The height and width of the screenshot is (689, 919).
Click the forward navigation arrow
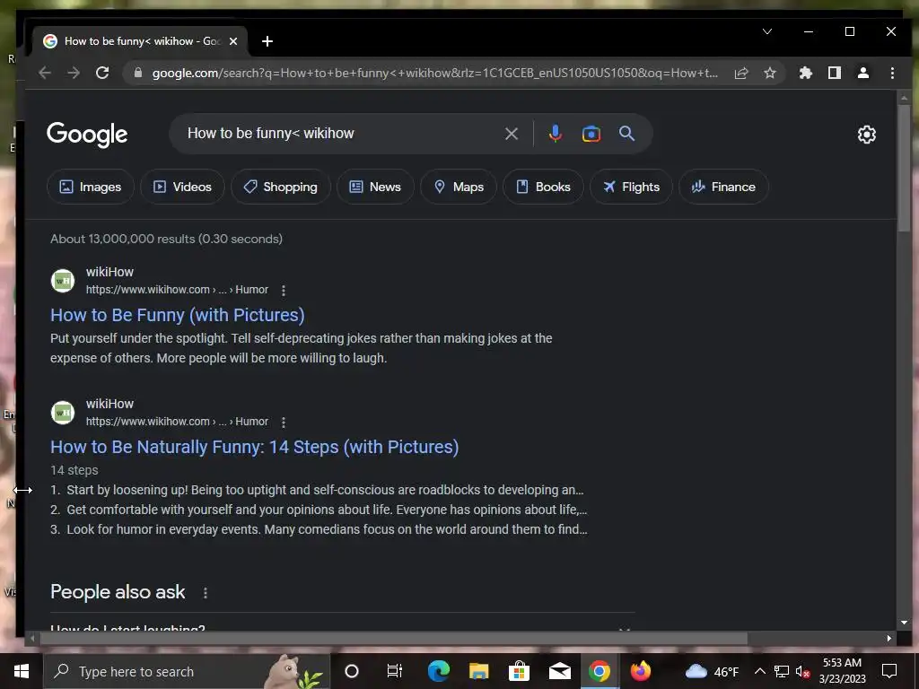(x=74, y=73)
